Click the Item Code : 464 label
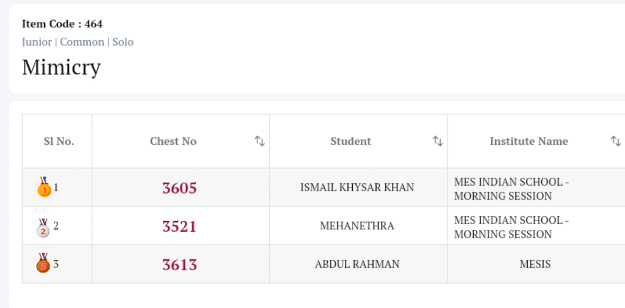The height and width of the screenshot is (308, 625). point(62,24)
